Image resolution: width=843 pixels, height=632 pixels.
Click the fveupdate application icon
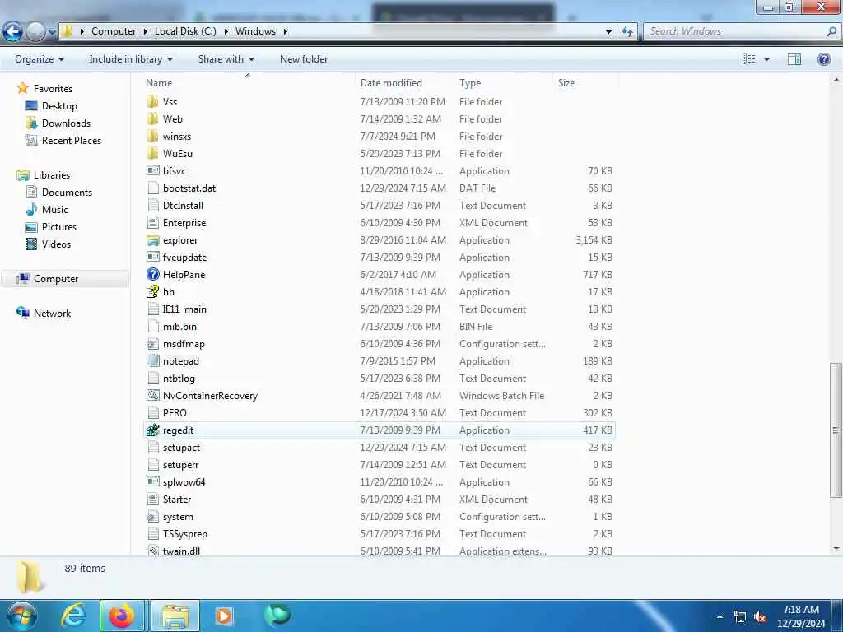pos(153,258)
